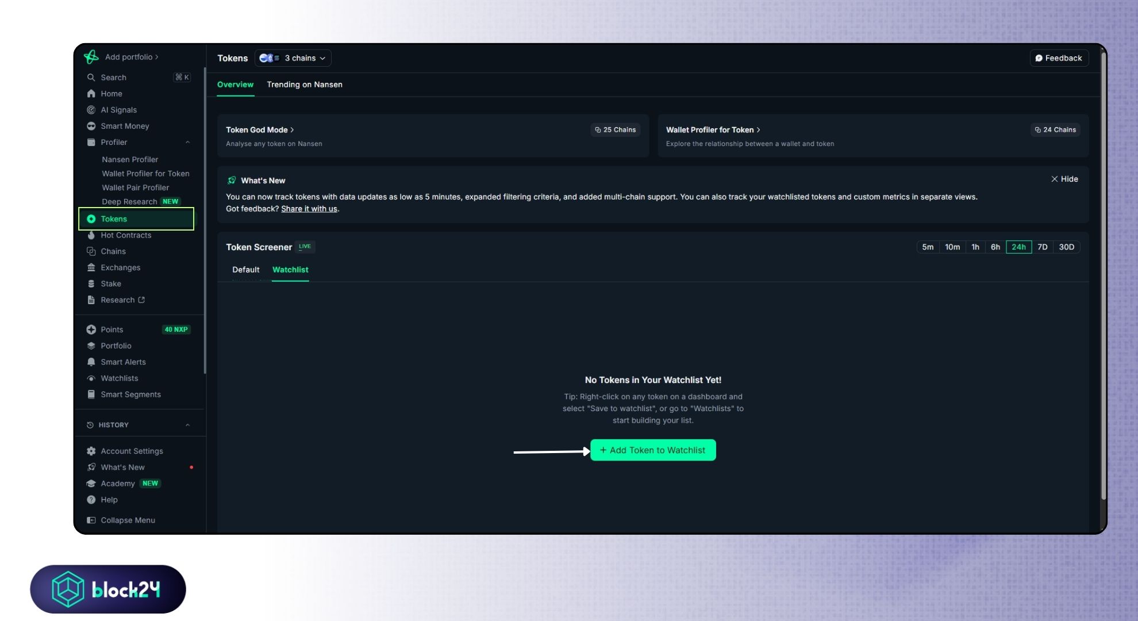The width and height of the screenshot is (1138, 621).
Task: Click the Stake coins icon
Action: (91, 283)
